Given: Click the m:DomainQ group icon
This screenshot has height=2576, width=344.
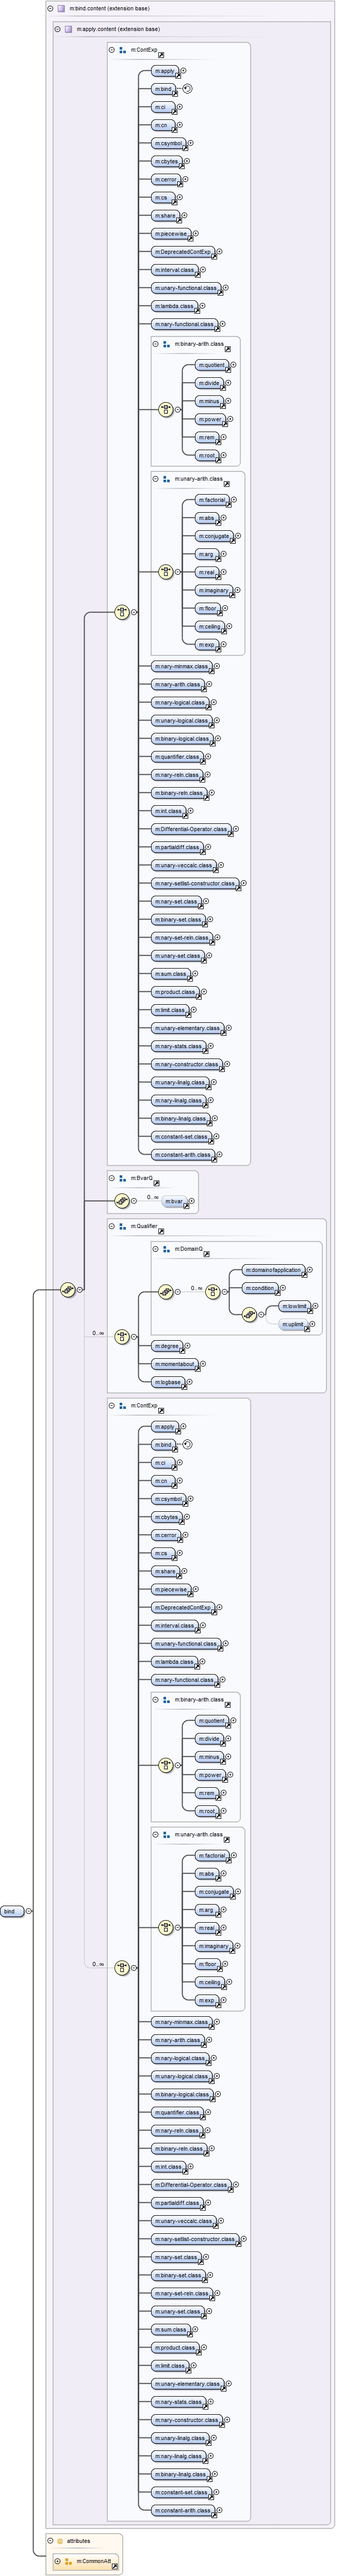Looking at the screenshot, I should [x=167, y=1249].
